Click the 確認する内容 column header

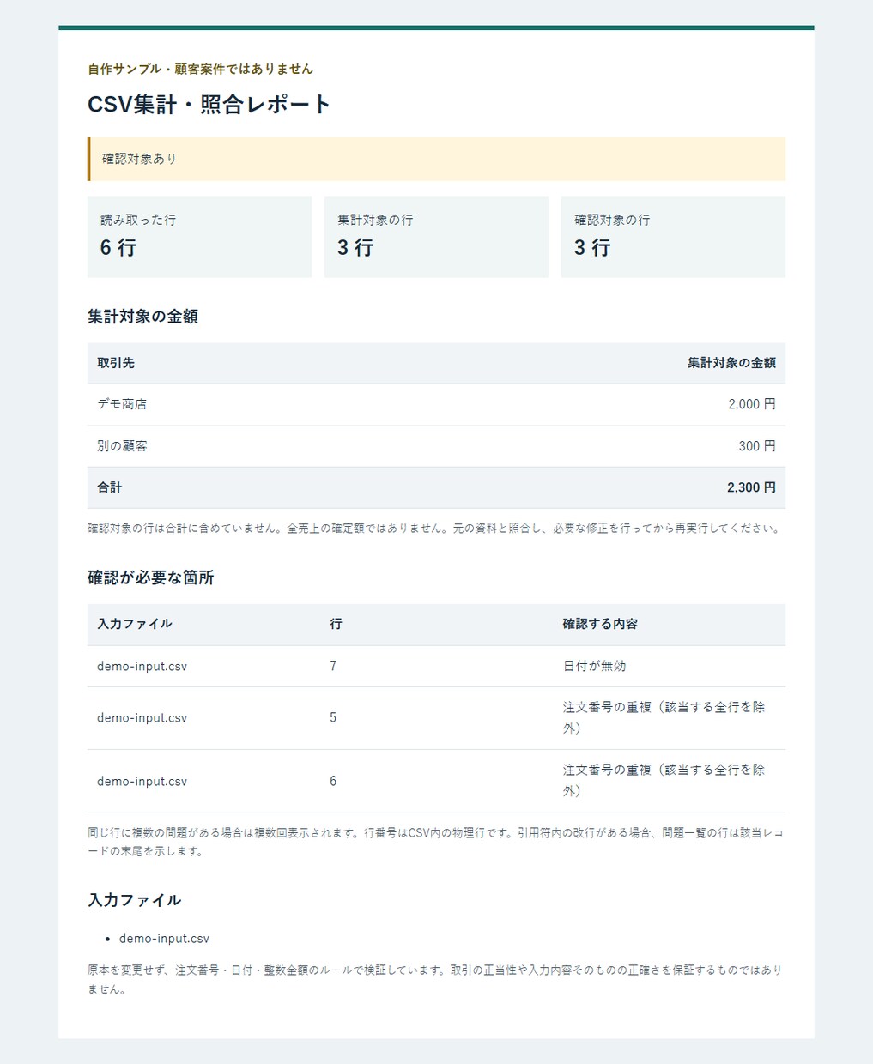pos(600,624)
